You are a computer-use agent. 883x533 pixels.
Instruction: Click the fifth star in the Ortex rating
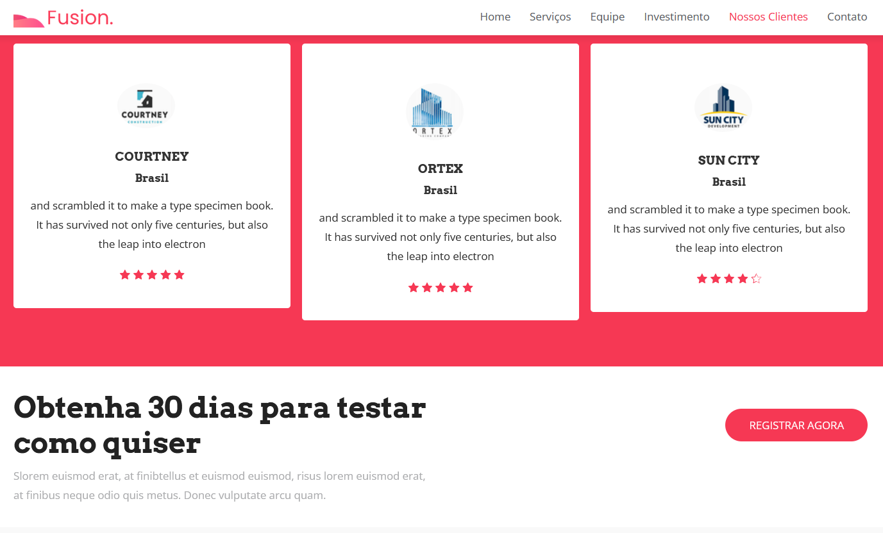467,288
